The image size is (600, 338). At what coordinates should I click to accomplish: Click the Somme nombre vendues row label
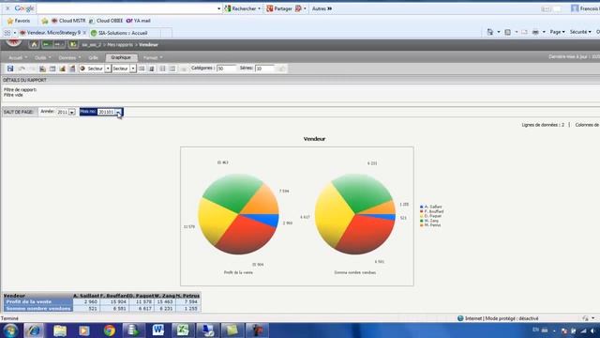click(37, 309)
